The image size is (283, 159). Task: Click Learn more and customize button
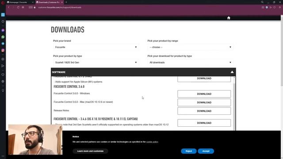pyautogui.click(x=90, y=151)
